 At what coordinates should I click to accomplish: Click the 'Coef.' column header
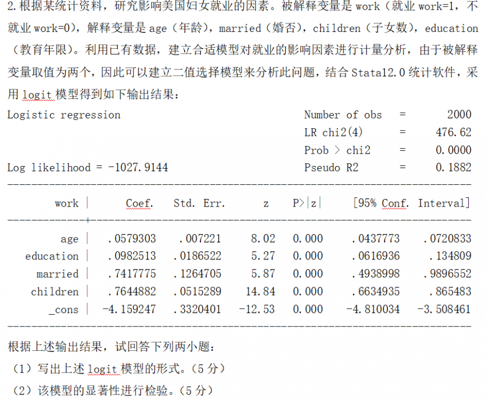click(139, 203)
